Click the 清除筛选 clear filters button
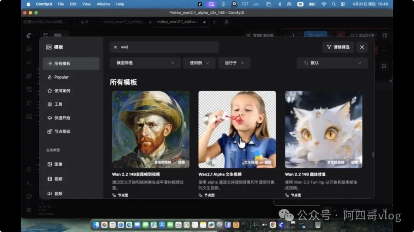 pos(338,47)
